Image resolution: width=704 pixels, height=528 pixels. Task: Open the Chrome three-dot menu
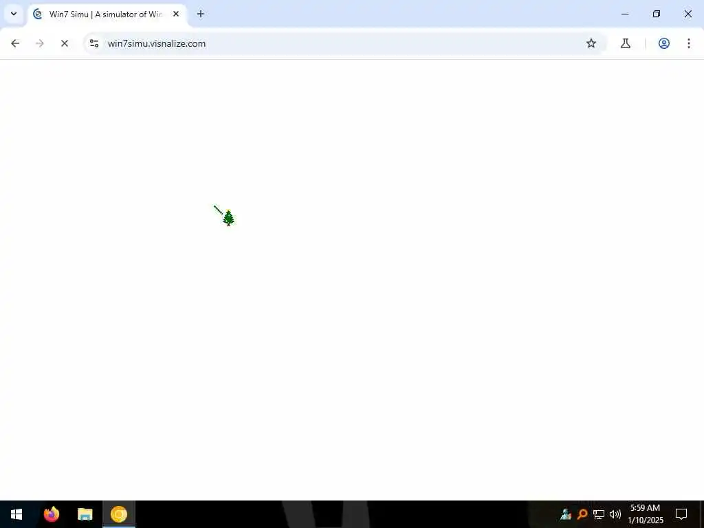click(x=689, y=43)
